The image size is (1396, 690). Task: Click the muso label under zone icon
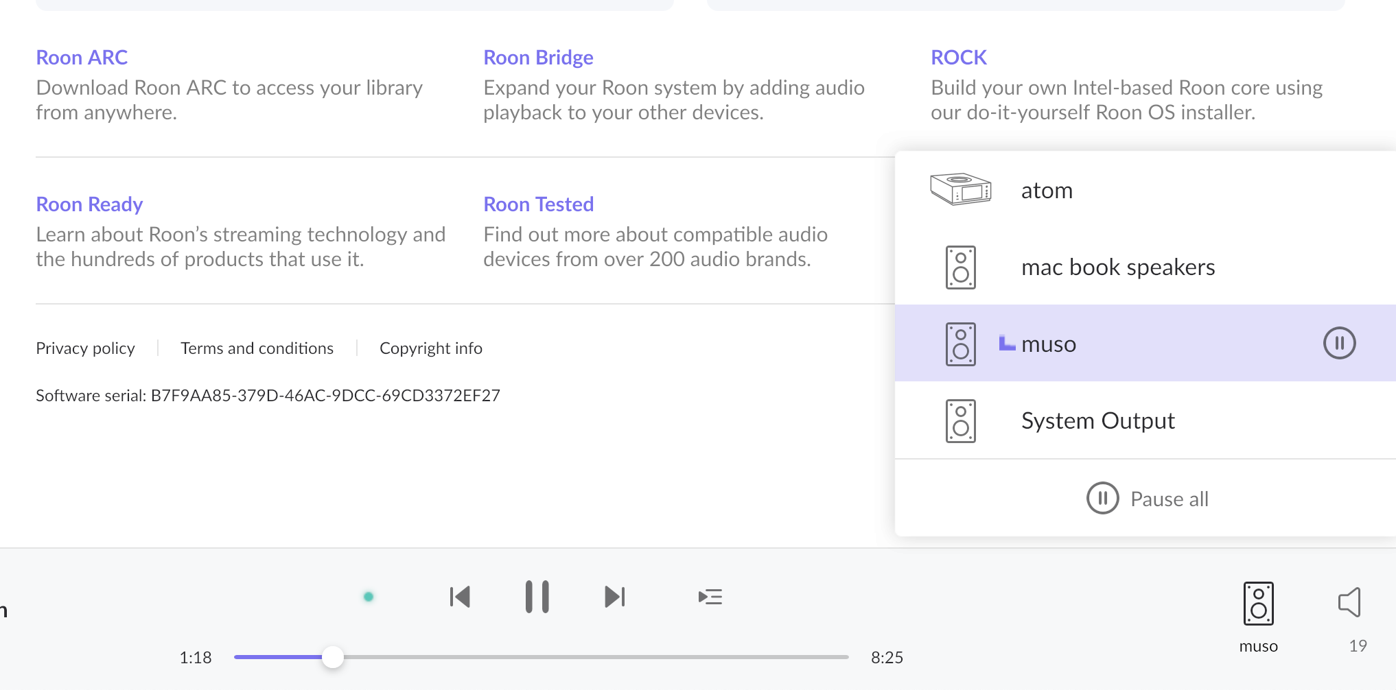pos(1258,646)
